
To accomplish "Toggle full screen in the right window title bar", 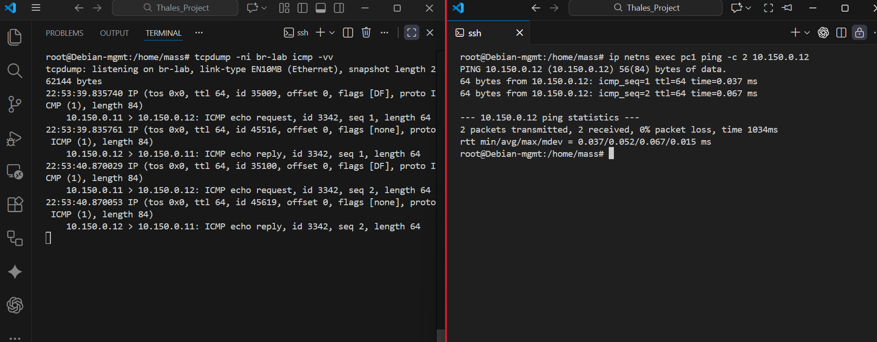I will tap(768, 8).
